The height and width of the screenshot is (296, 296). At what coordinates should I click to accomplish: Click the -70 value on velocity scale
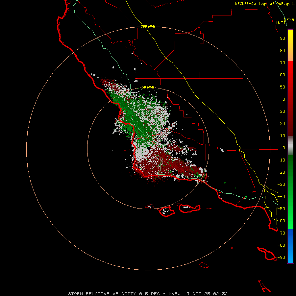click(281, 233)
